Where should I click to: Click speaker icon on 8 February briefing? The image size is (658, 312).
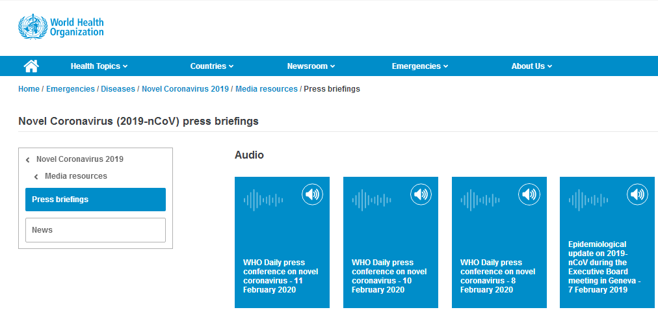[x=529, y=194]
